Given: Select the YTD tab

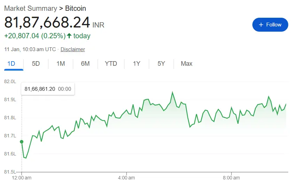Looking at the screenshot, I should pyautogui.click(x=111, y=64).
